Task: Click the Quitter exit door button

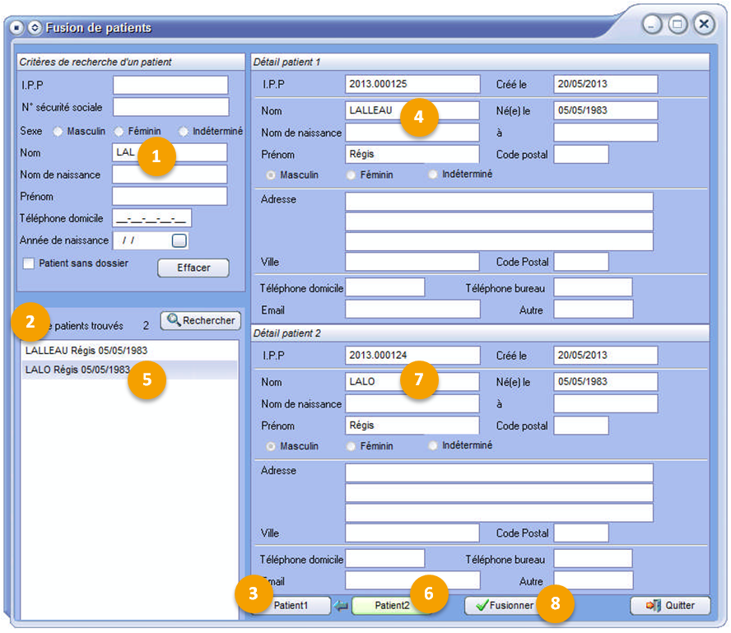Action: pos(670,606)
